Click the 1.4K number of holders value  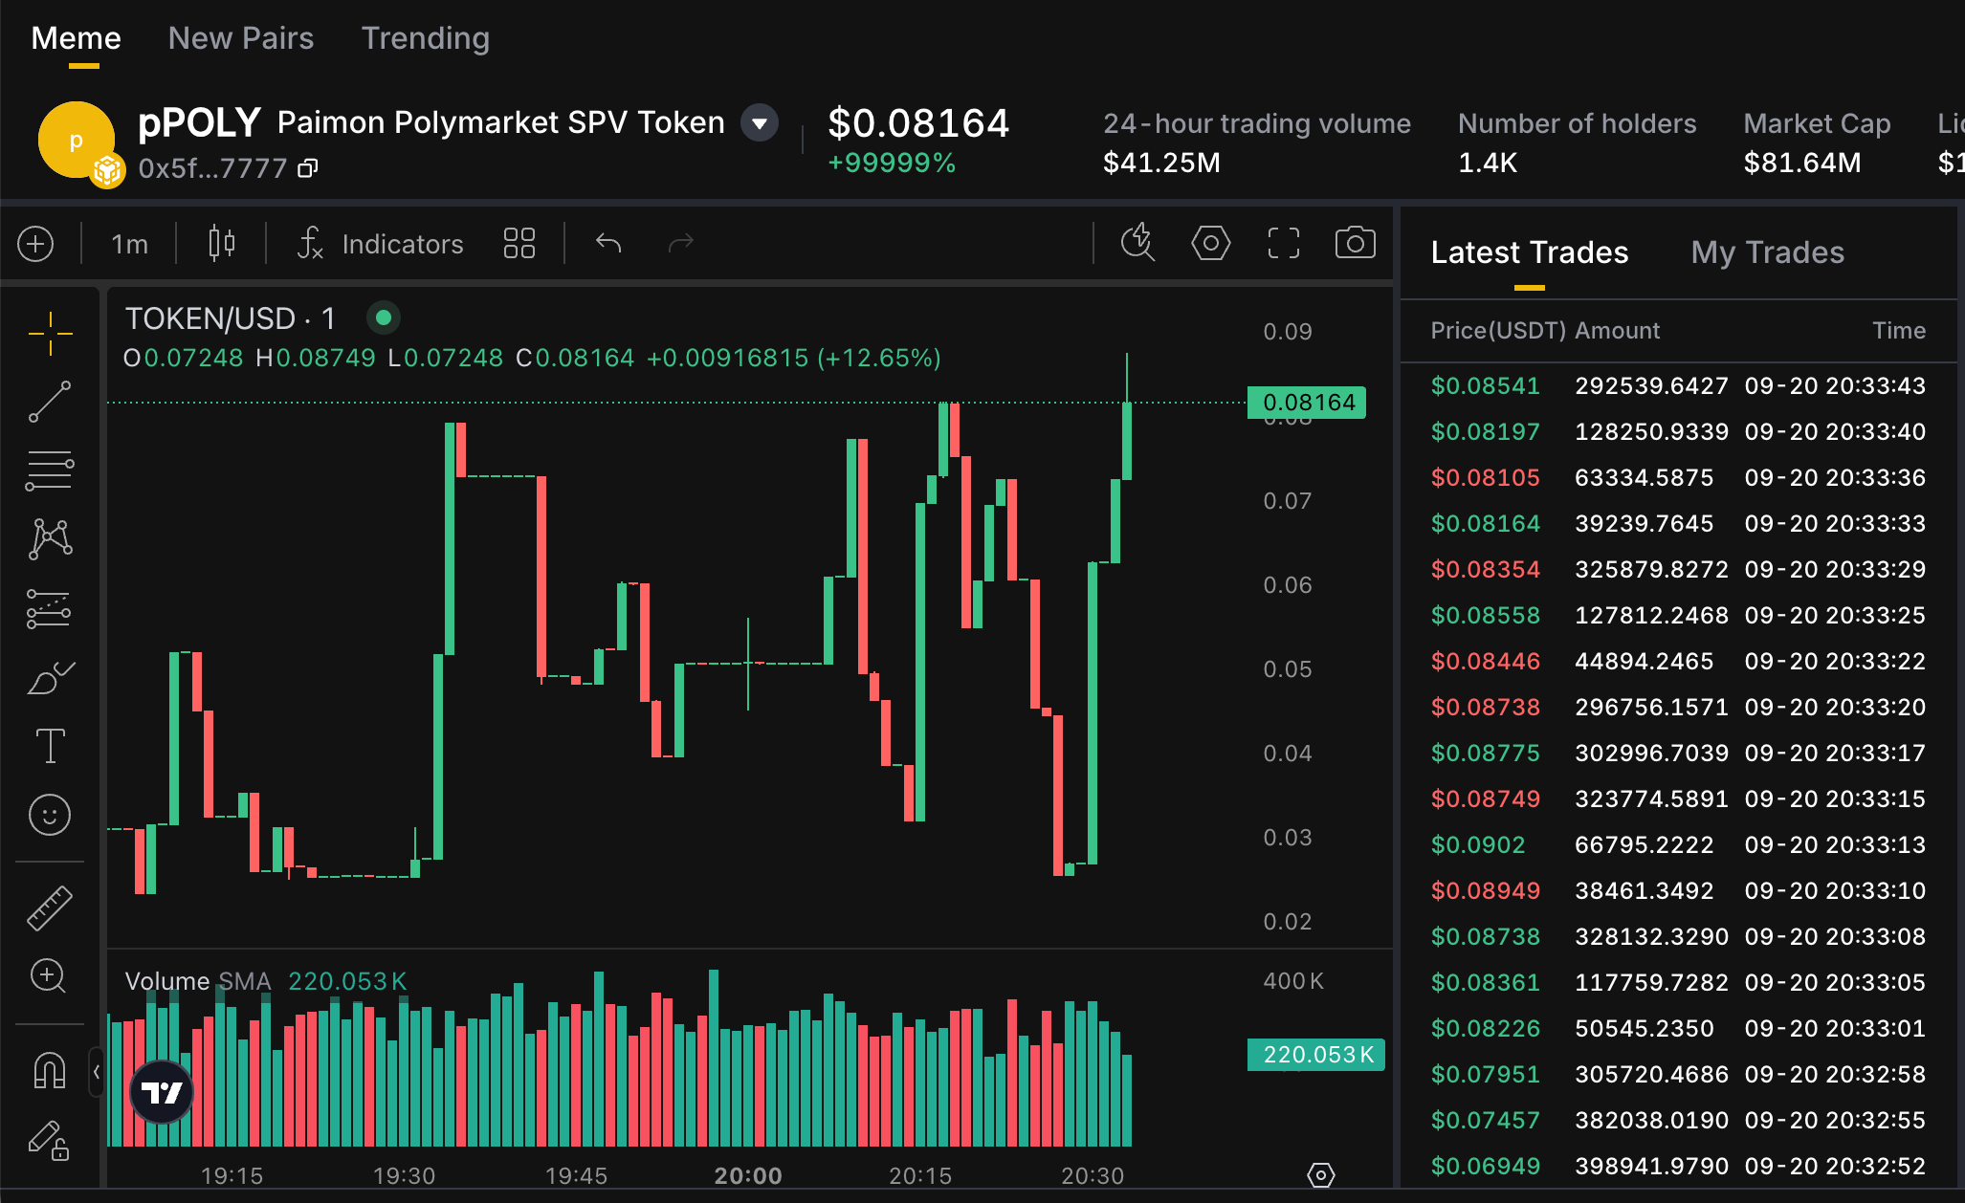[1488, 163]
